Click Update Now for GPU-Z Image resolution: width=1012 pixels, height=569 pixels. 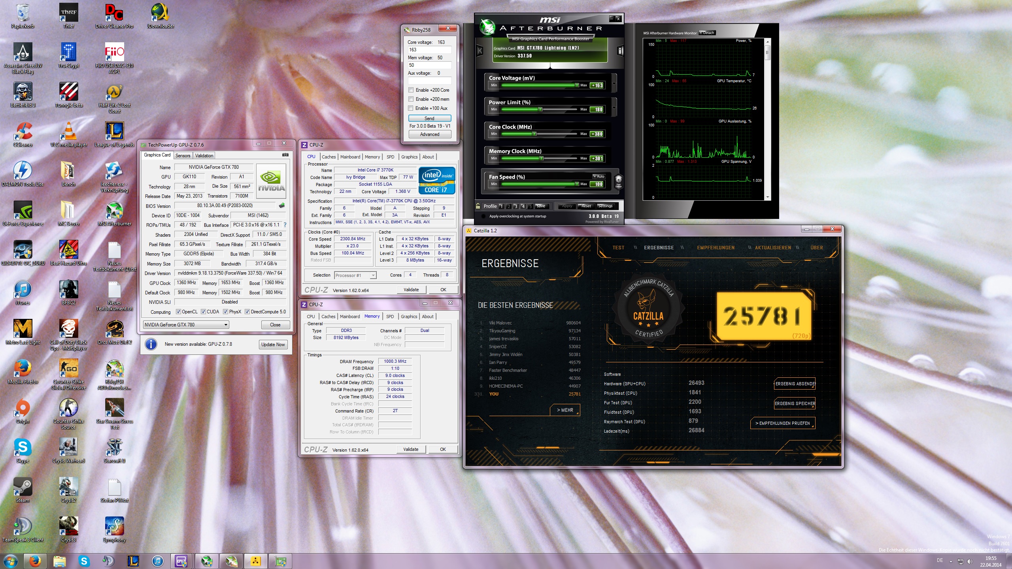(273, 345)
